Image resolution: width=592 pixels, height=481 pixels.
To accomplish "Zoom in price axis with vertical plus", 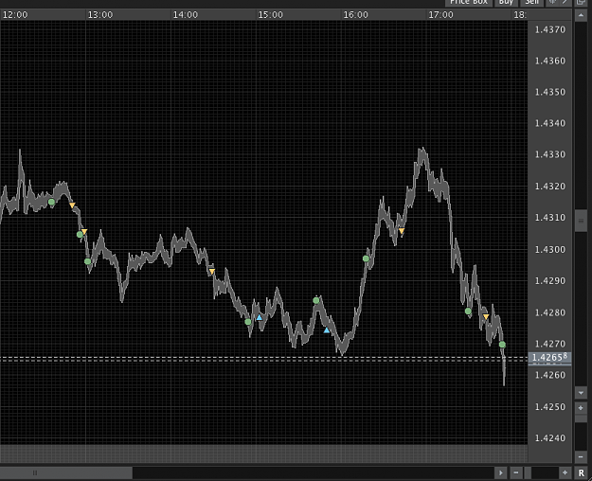I will point(581,408).
